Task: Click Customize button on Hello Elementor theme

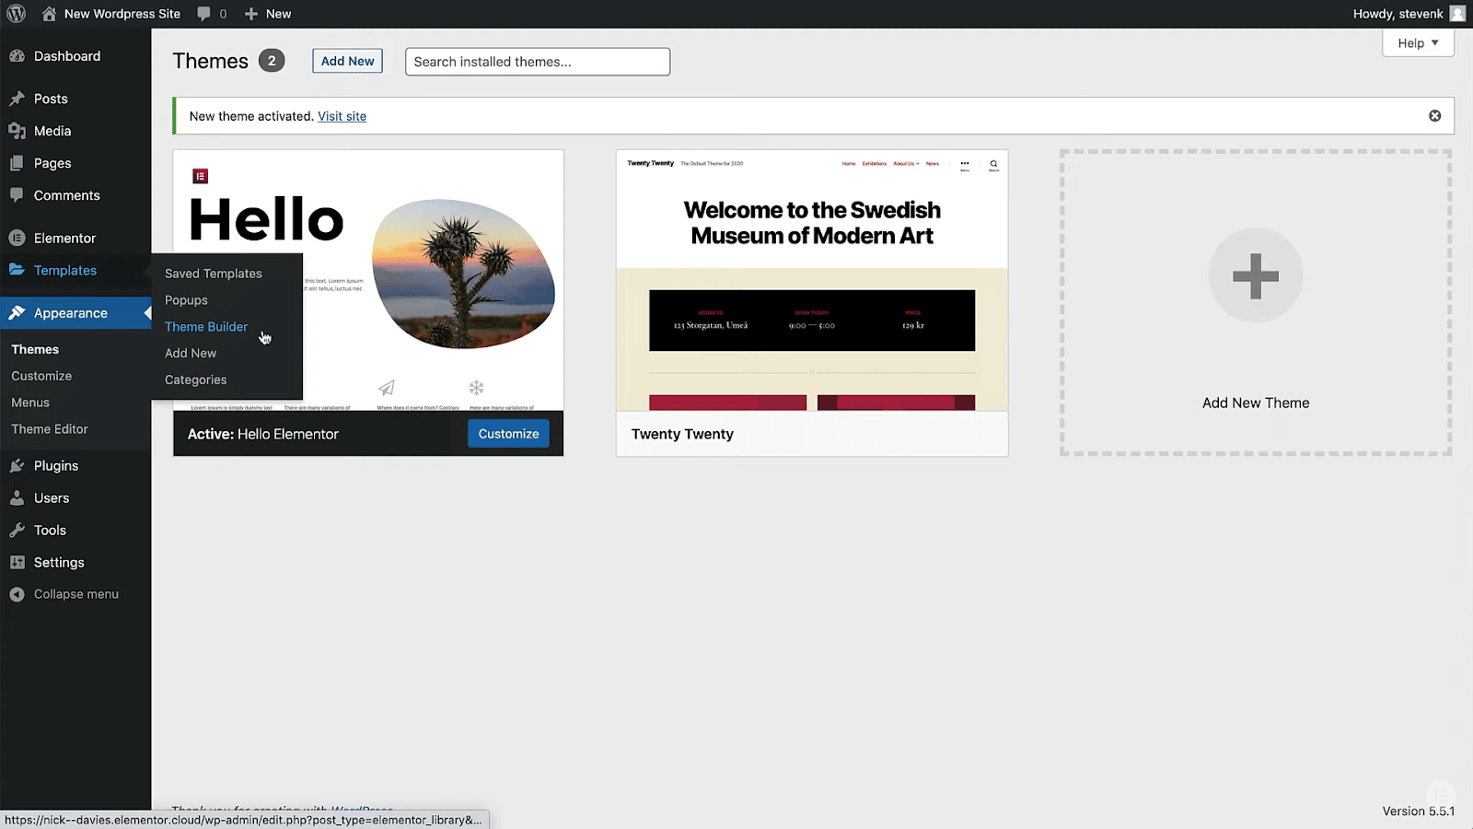Action: click(508, 434)
